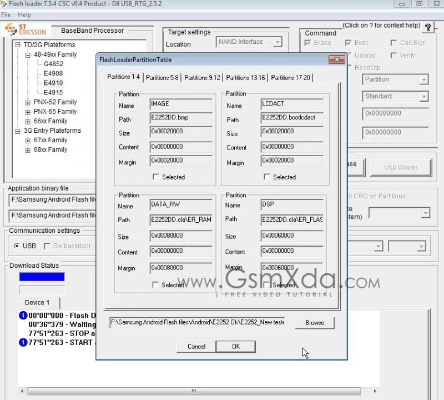Select the USB radio button
The height and width of the screenshot is (400, 444).
click(17, 246)
